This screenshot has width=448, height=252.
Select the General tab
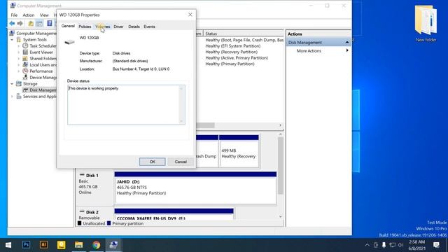tap(68, 26)
